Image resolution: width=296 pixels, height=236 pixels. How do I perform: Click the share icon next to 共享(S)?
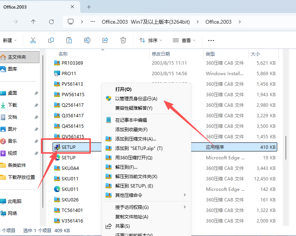109,226
